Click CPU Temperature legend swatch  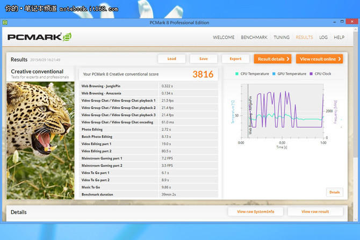tap(237, 74)
